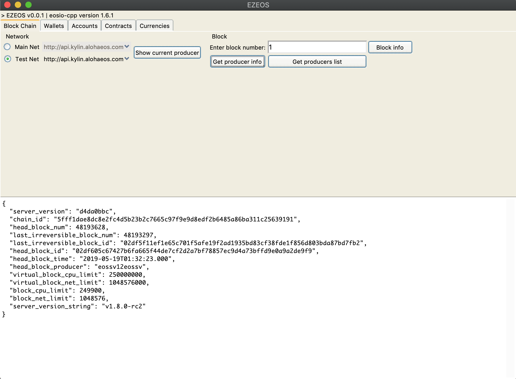Click inside the JSON output text area

237,343
